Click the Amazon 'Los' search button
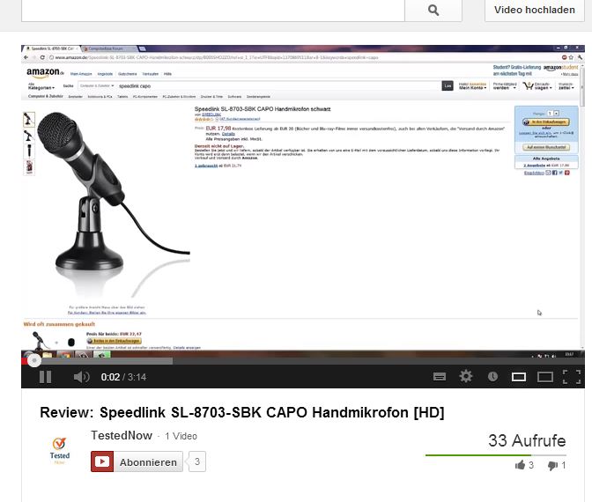 point(448,86)
